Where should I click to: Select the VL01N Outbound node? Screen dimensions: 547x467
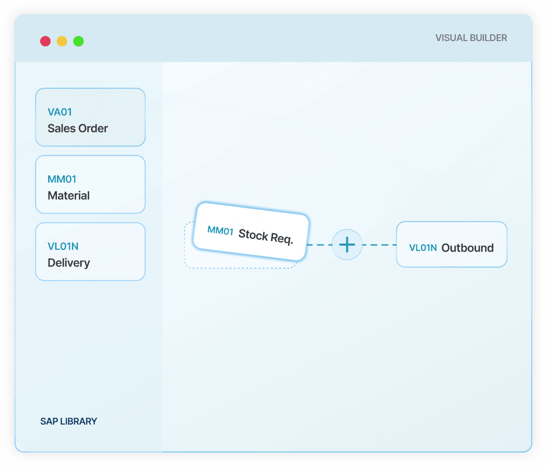pyautogui.click(x=451, y=244)
